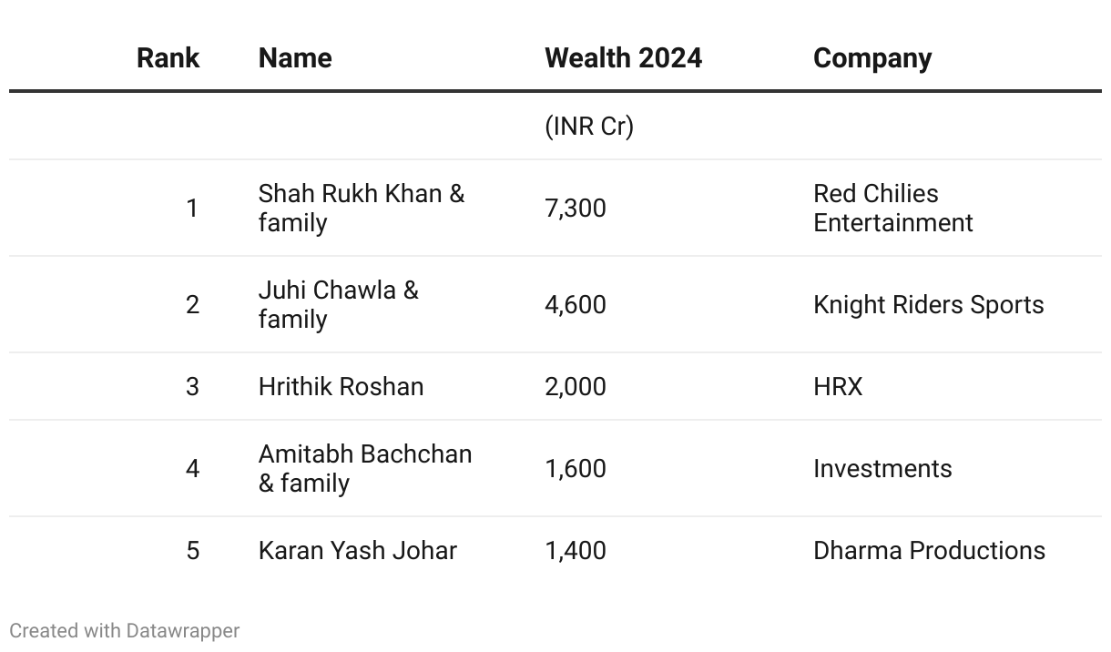This screenshot has width=1111, height=652.
Task: Select the Shah Rukh Khan & family name
Action: click(x=362, y=208)
